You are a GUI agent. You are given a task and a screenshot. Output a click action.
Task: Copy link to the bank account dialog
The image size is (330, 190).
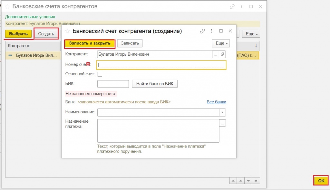pos(202,31)
